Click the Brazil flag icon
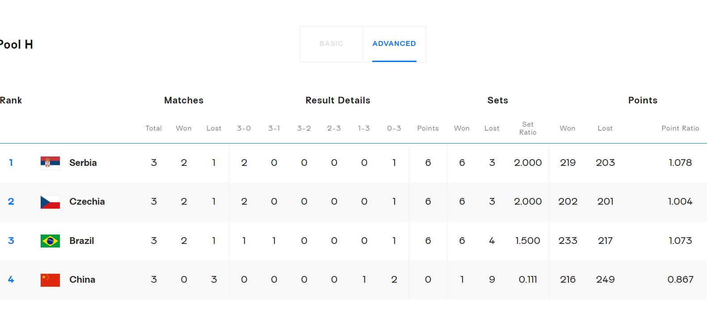707x309 pixels. [50, 241]
